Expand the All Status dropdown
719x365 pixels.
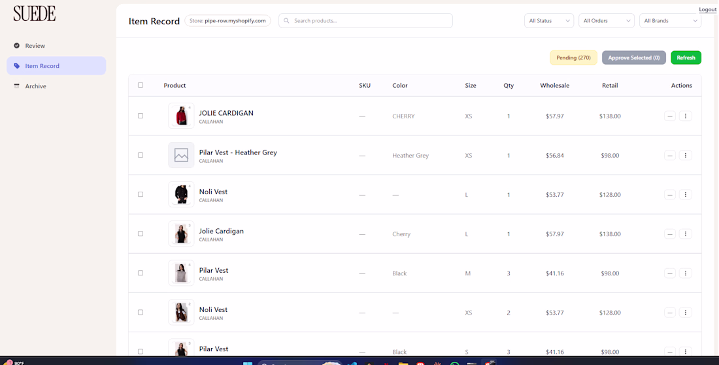[549, 21]
